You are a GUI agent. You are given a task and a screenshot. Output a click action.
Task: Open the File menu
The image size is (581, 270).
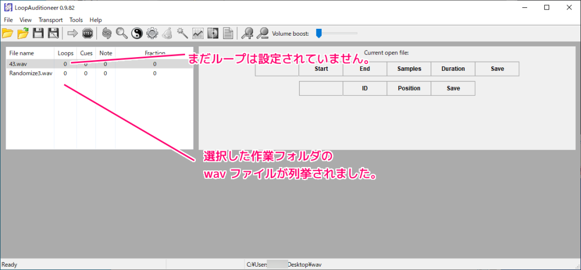[x=8, y=20]
